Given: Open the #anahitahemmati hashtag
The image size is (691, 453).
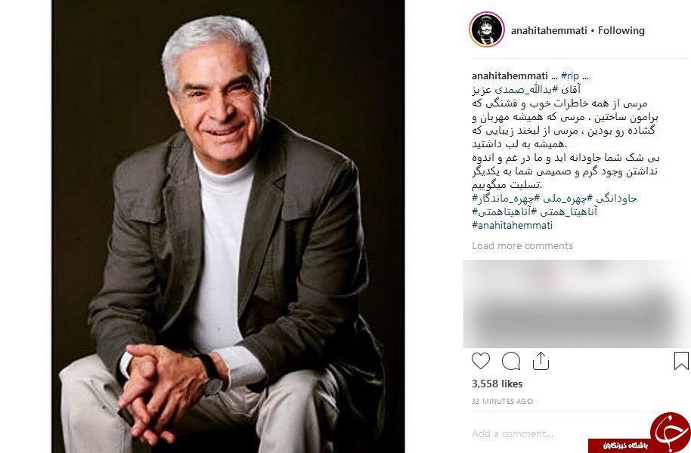Looking at the screenshot, I should [512, 226].
